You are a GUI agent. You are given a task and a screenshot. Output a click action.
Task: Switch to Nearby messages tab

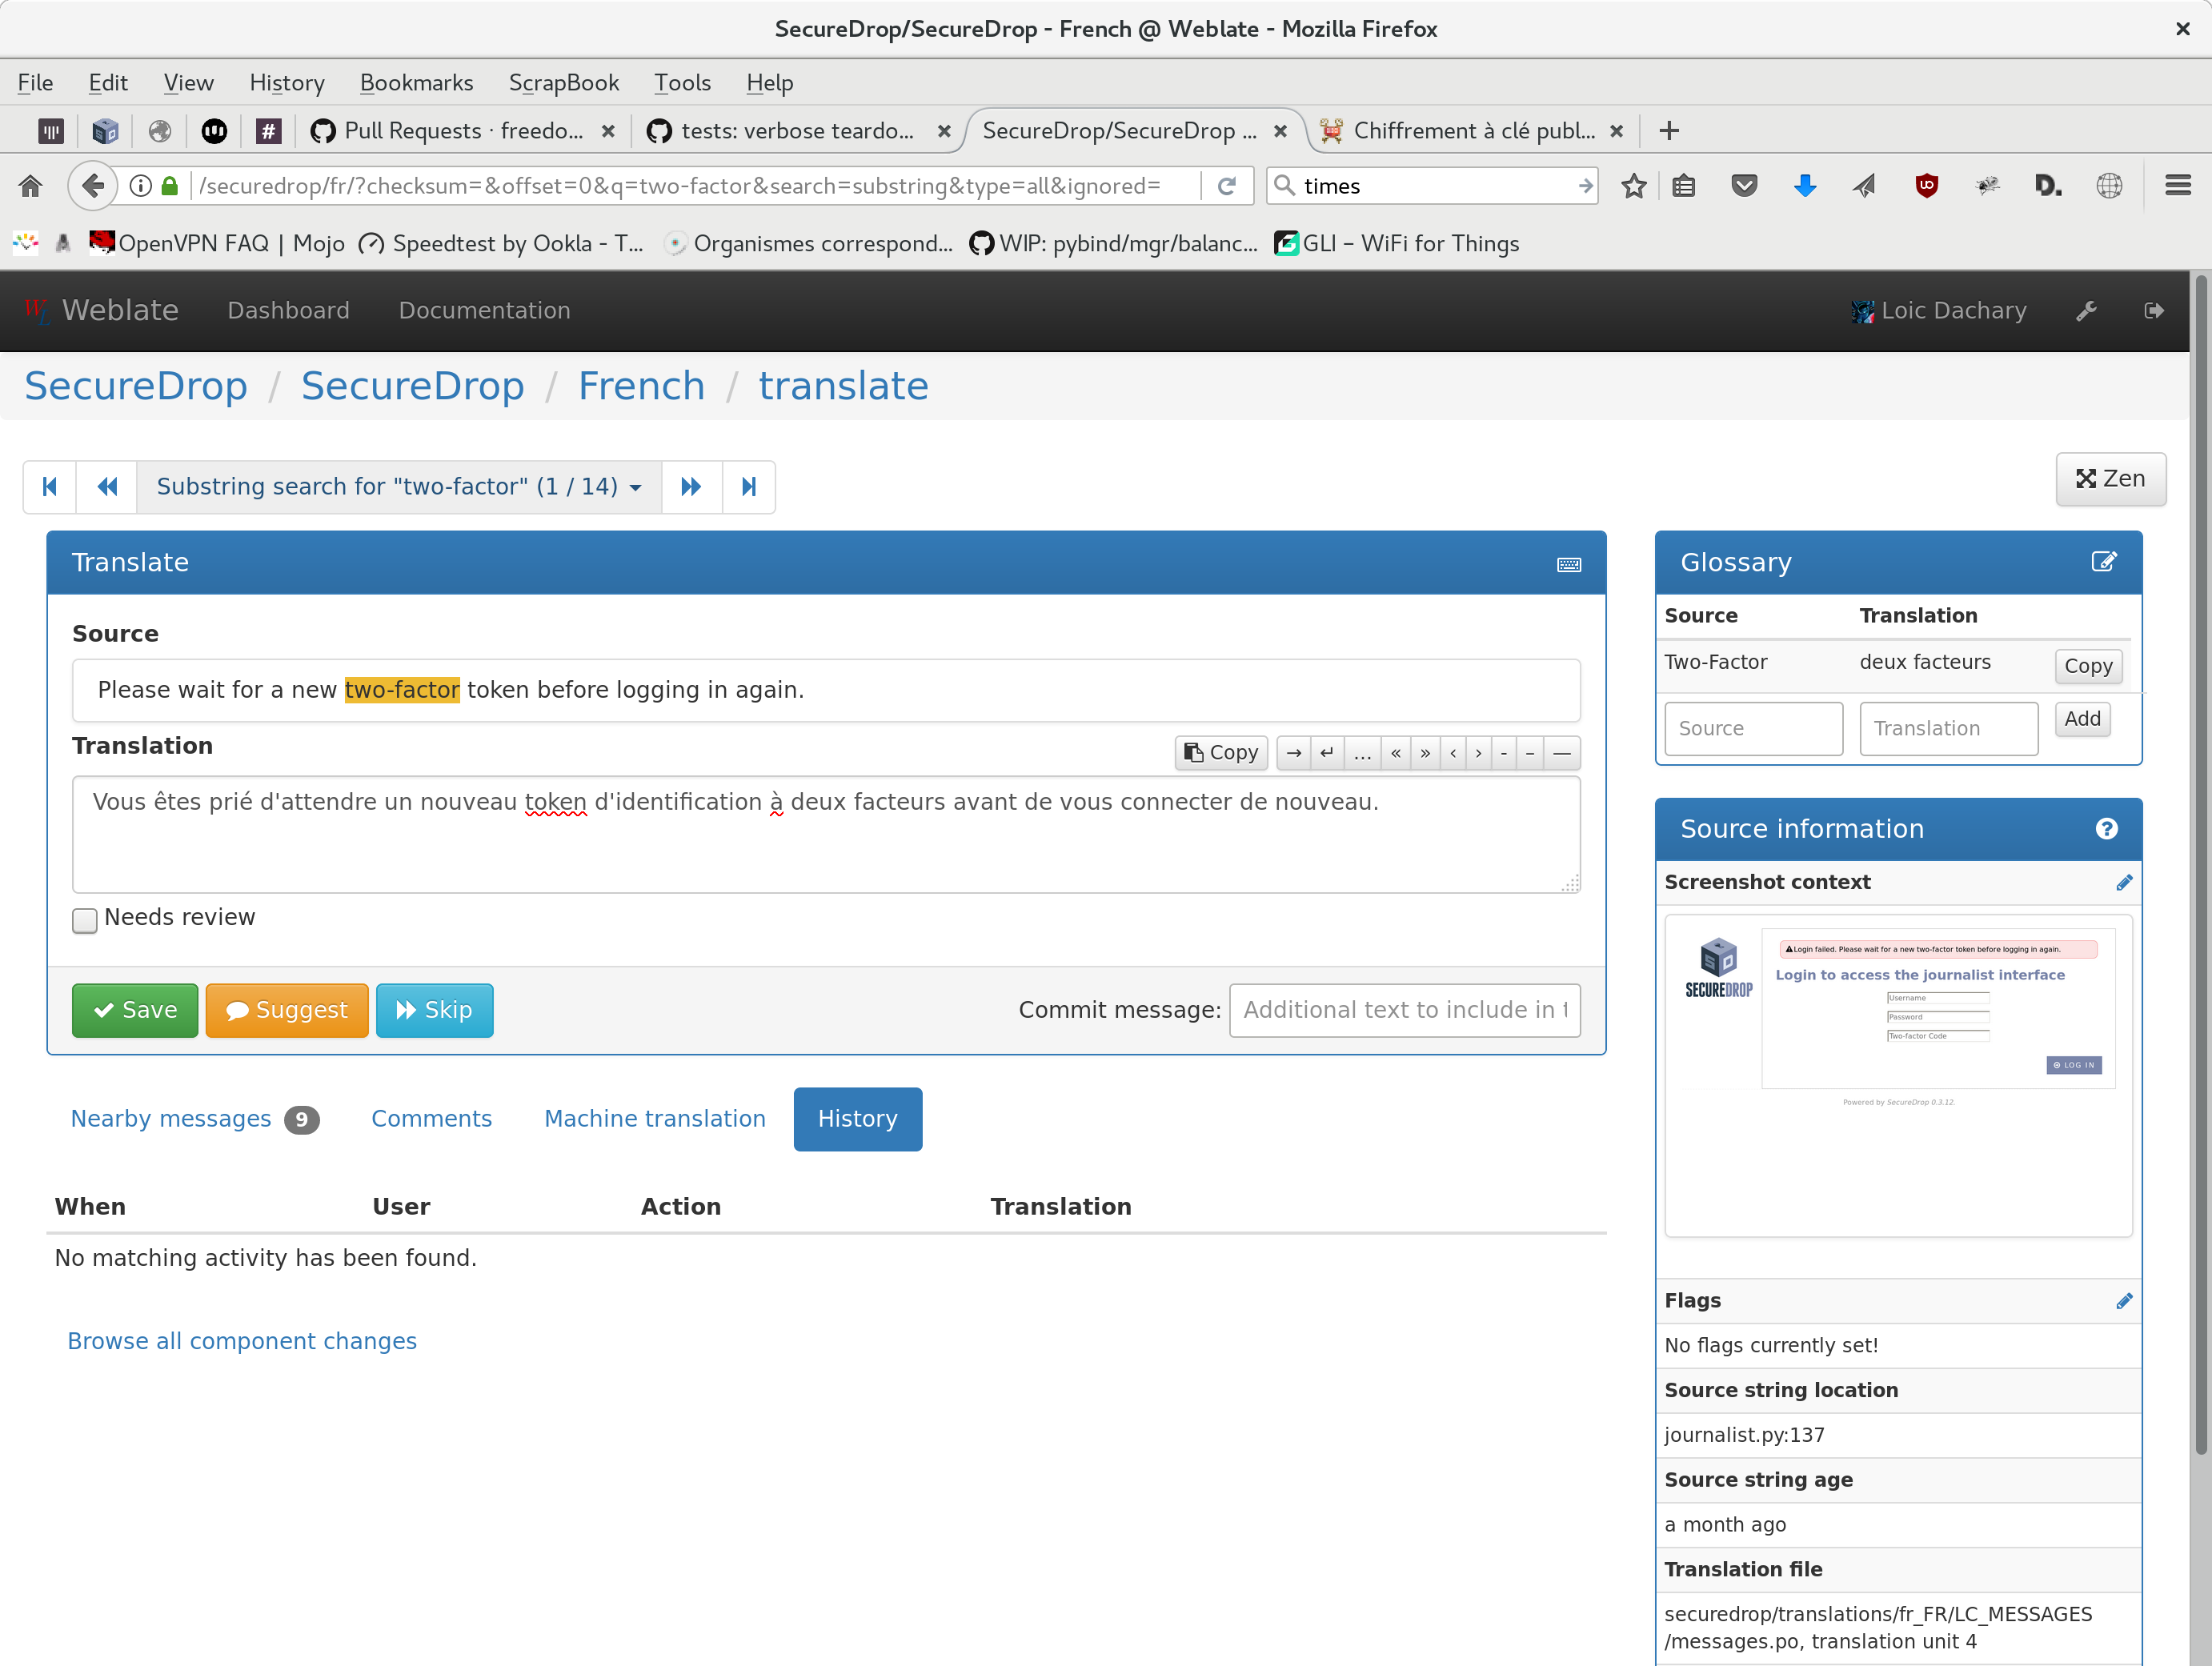click(195, 1119)
